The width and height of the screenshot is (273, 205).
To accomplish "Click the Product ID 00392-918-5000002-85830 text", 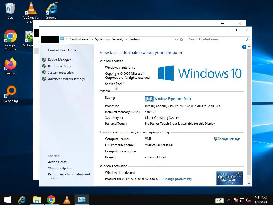I will [131, 179].
